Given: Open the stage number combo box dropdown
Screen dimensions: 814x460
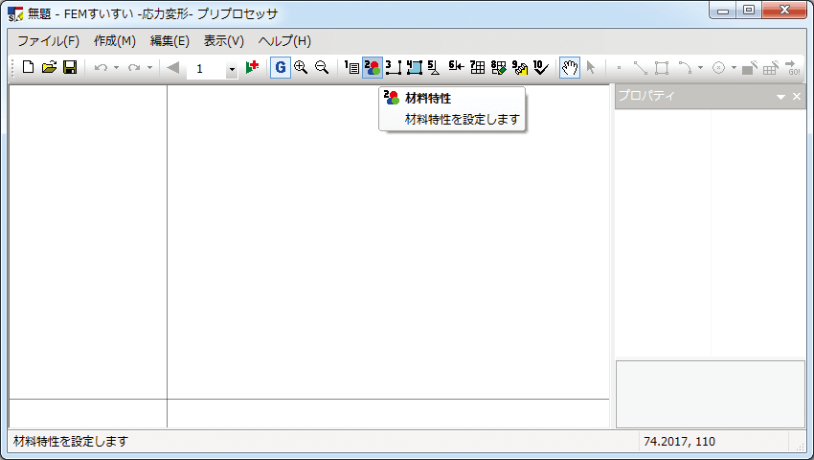Looking at the screenshot, I should 232,69.
